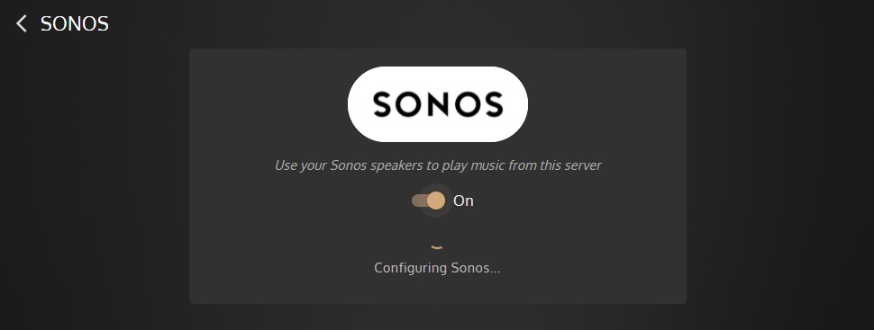The width and height of the screenshot is (874, 330).
Task: Click the "Configuring Sonos..." status text
Action: pyautogui.click(x=437, y=268)
